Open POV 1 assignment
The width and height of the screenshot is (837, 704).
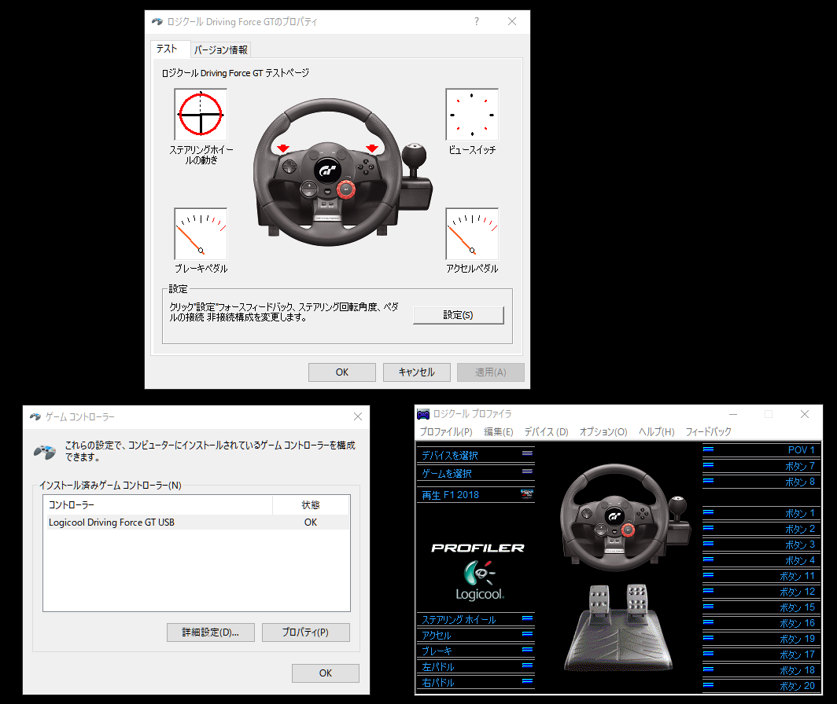tap(761, 449)
